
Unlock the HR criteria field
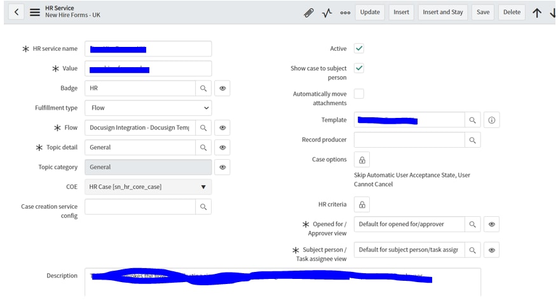pyautogui.click(x=362, y=205)
